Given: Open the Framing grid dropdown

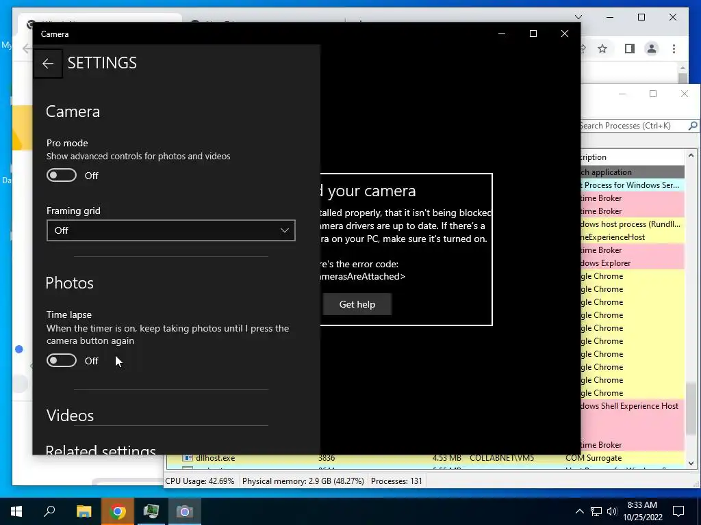Looking at the screenshot, I should pos(170,230).
